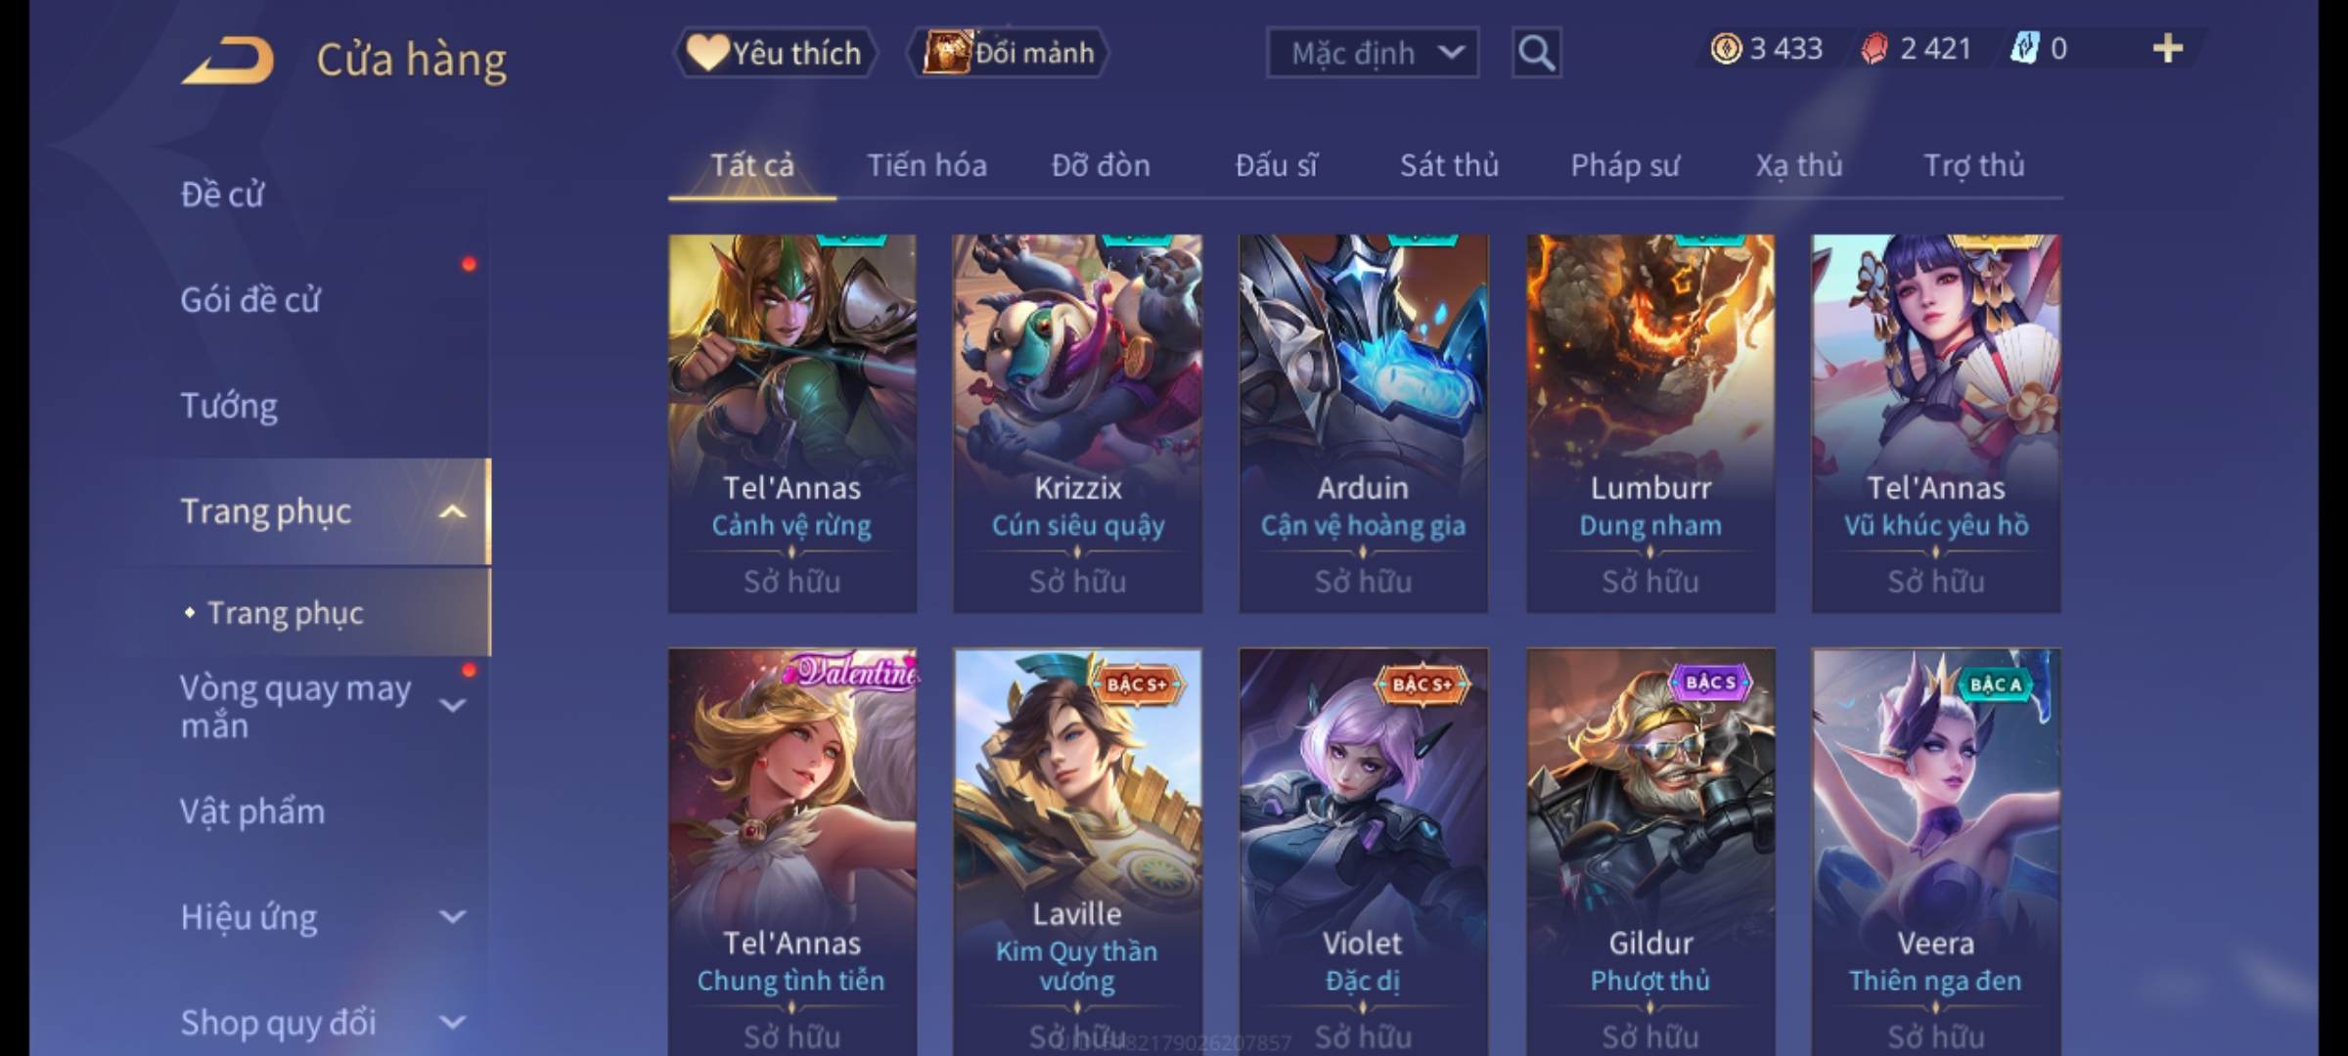Open the Mặc định sort dropdown

click(x=1372, y=53)
